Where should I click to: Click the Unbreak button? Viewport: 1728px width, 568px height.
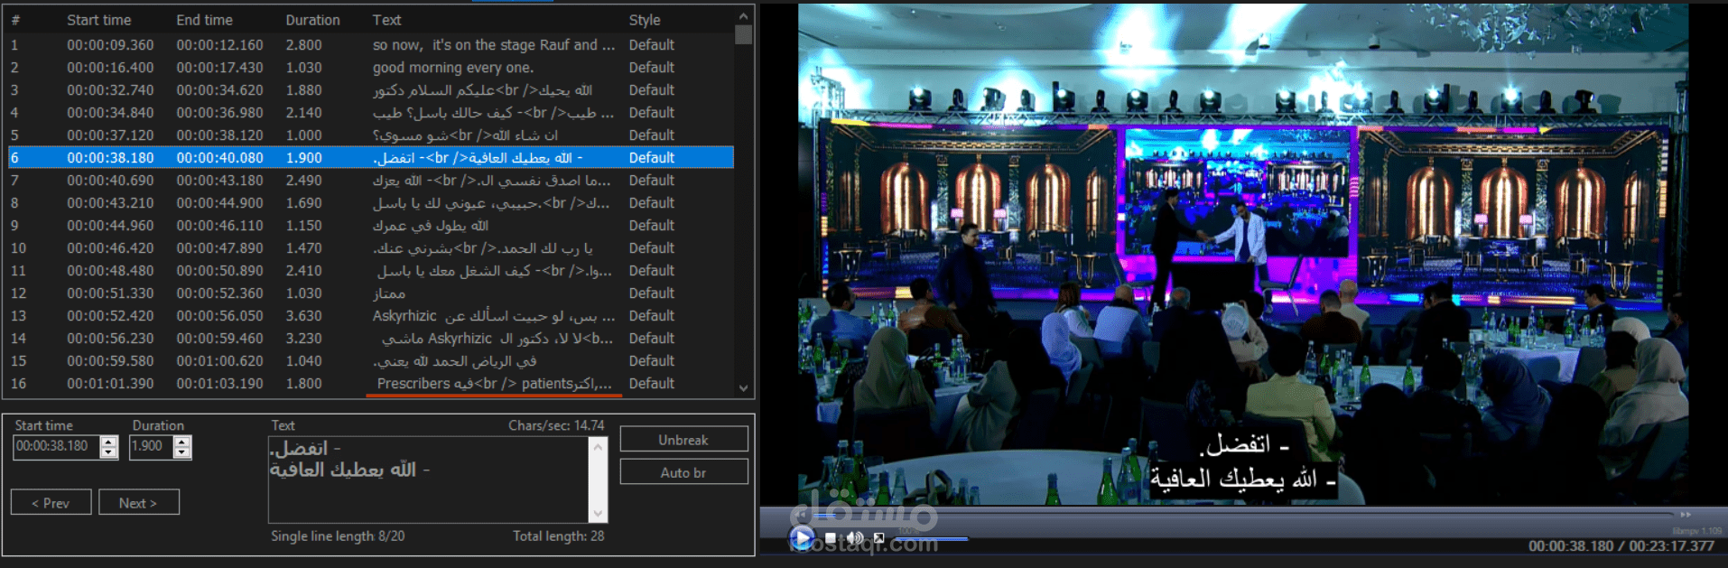[683, 440]
